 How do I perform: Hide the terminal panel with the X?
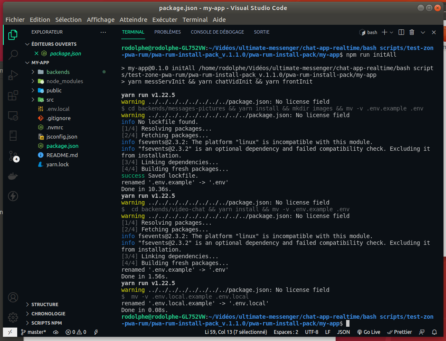[x=434, y=32]
